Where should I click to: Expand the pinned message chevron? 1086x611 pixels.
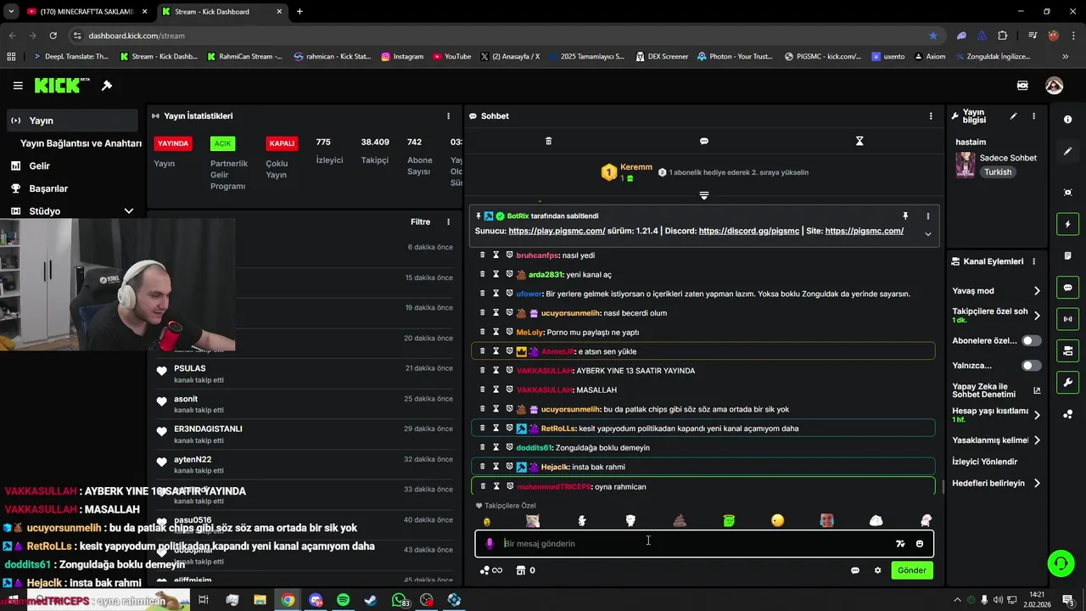click(x=927, y=234)
